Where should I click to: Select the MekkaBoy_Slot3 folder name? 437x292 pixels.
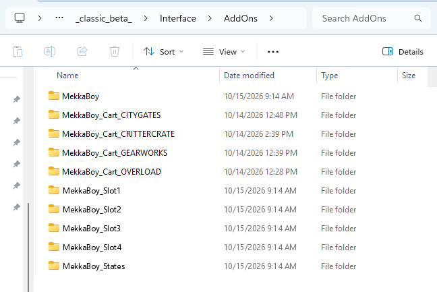[92, 229]
